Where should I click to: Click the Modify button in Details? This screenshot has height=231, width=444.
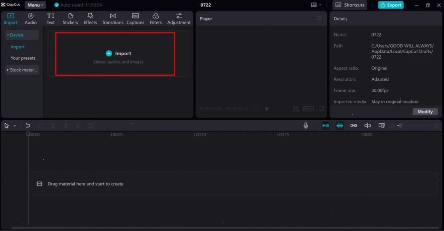(x=425, y=111)
